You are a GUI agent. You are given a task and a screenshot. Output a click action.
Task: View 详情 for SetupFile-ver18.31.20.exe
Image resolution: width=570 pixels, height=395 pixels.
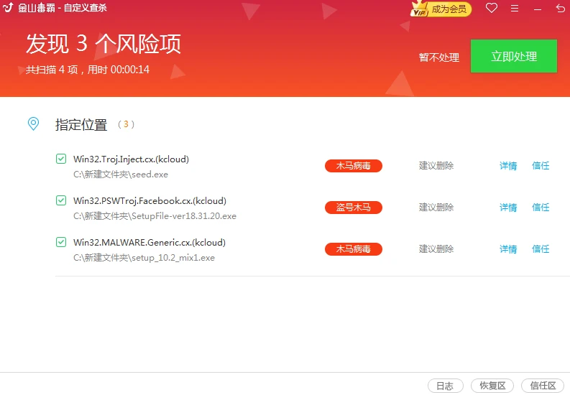tap(508, 208)
